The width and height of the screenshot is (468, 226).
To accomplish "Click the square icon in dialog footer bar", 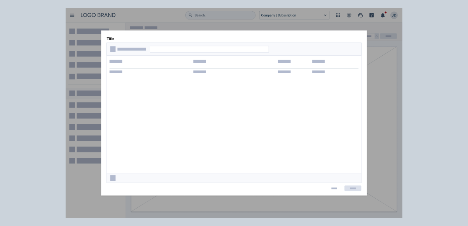I will (113, 178).
